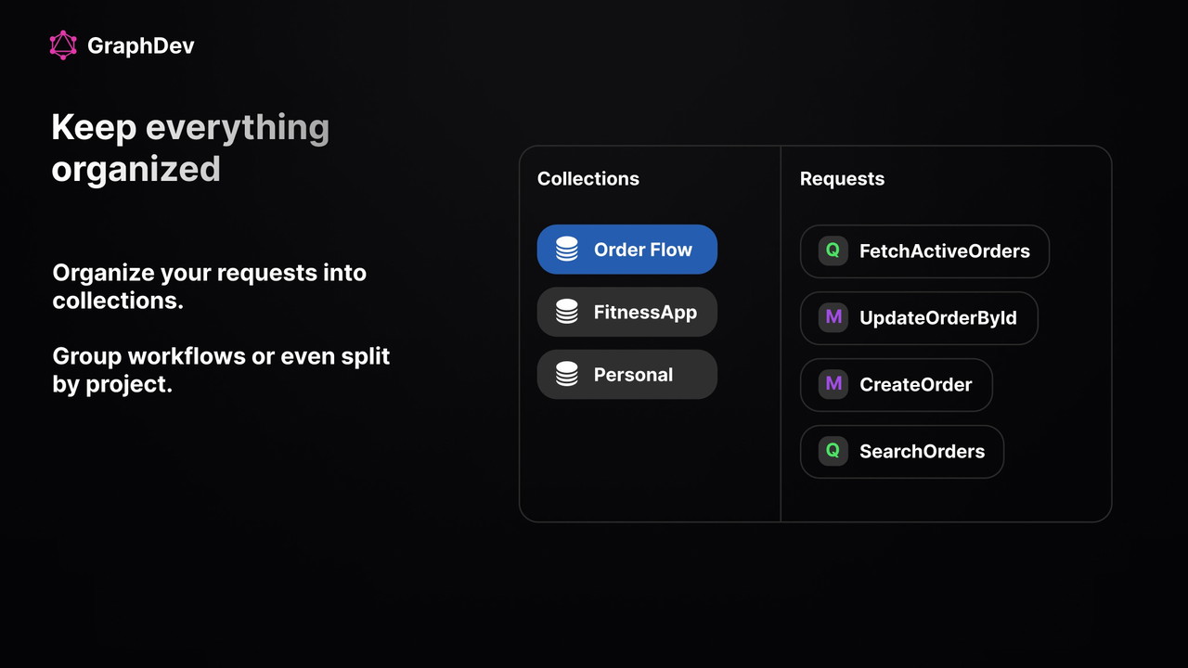
Task: Select the Order Flow collection
Action: [x=627, y=250]
